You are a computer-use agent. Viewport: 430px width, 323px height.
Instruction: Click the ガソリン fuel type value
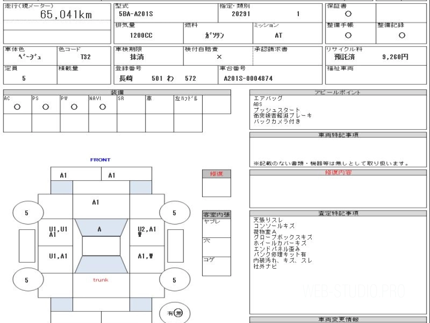[214, 36]
